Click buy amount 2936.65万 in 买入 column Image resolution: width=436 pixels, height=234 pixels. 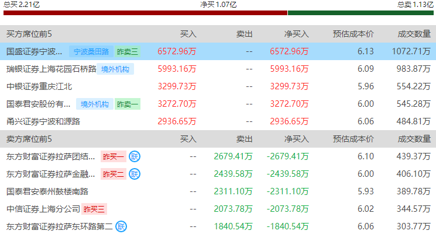(x=177, y=121)
